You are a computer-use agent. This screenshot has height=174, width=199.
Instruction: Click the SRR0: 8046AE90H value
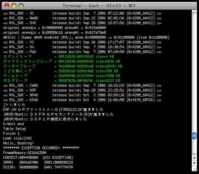click(20, 162)
